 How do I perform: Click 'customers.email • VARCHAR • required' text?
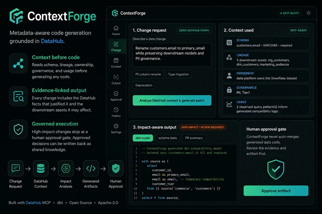264,45
